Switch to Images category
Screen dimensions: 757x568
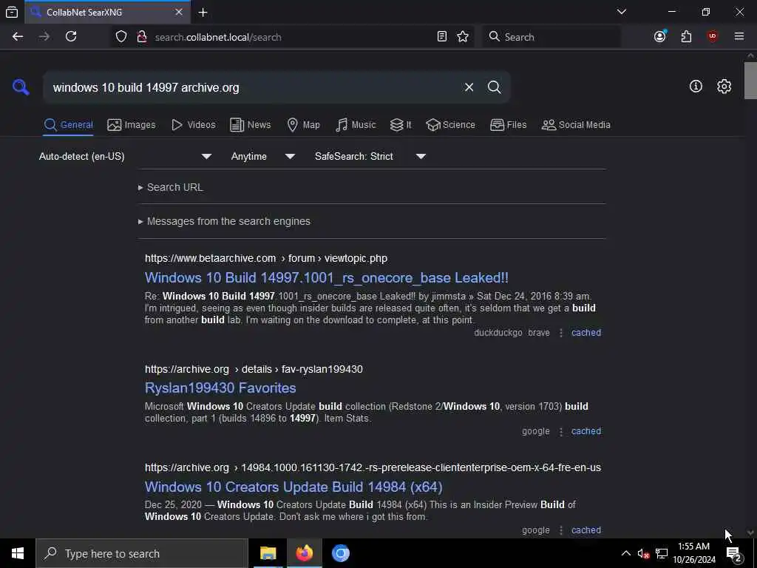coord(132,124)
